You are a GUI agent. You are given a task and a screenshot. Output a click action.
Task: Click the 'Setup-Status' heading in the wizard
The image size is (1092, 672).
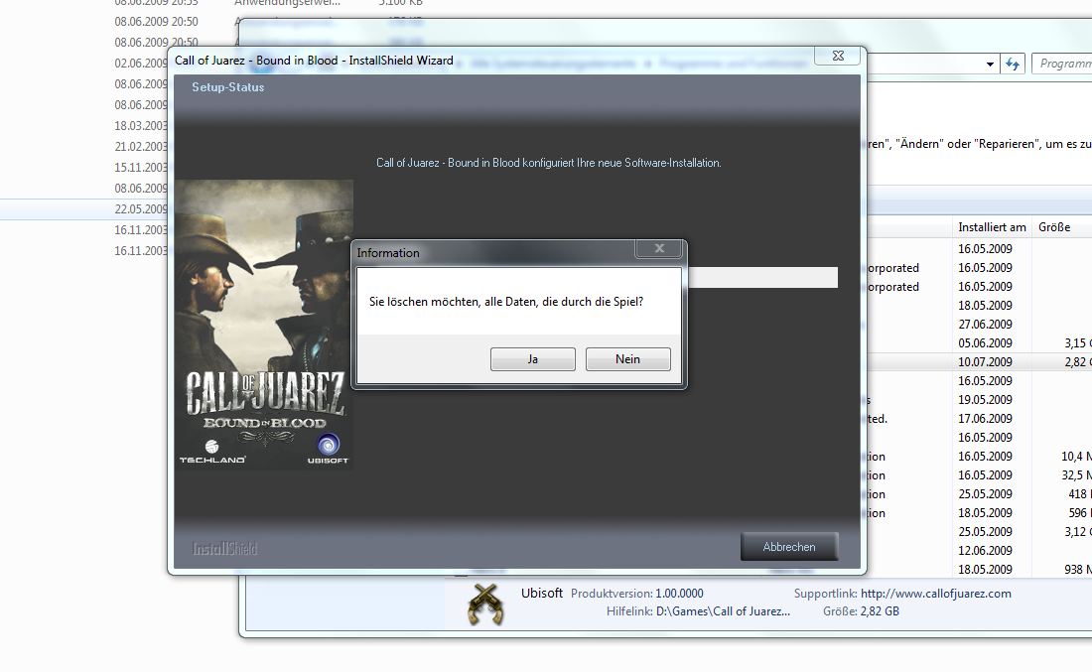click(227, 87)
